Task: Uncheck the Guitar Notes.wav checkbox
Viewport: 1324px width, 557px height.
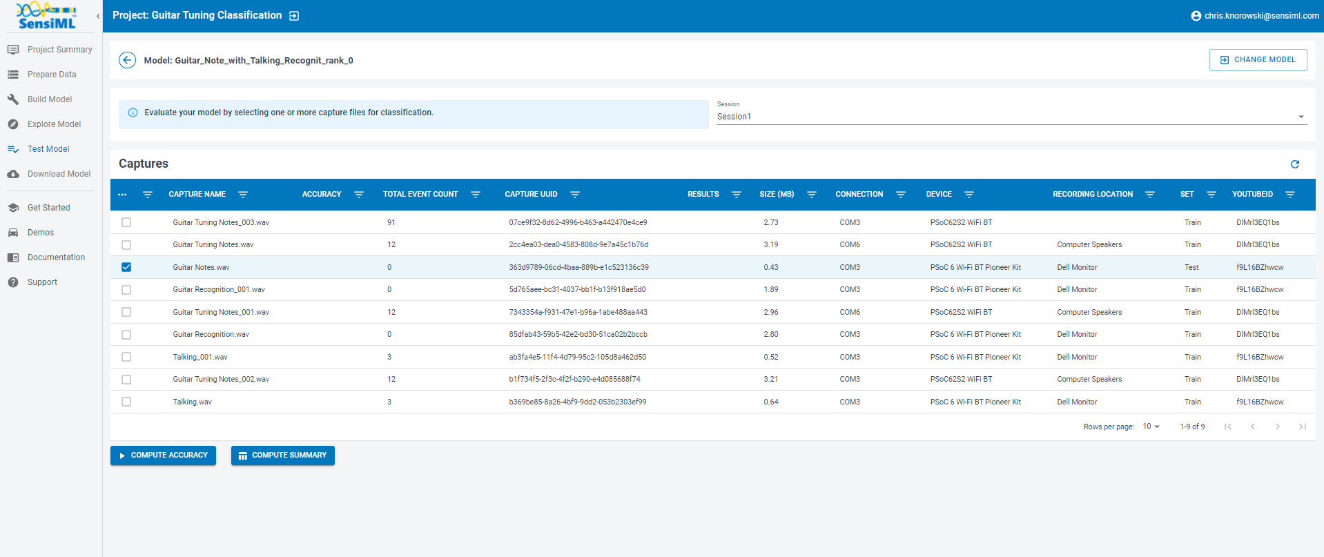Action: coord(126,267)
